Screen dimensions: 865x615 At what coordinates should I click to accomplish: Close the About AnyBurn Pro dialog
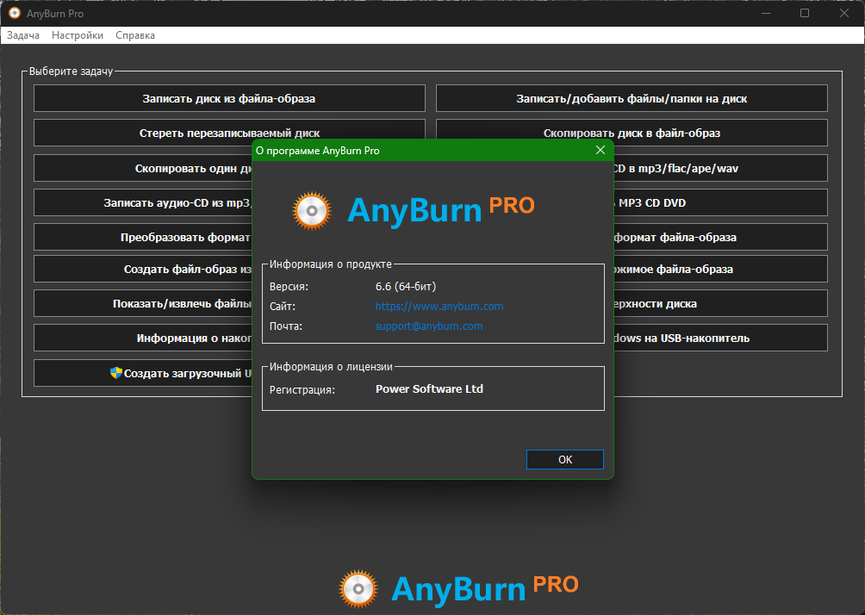pyautogui.click(x=601, y=150)
